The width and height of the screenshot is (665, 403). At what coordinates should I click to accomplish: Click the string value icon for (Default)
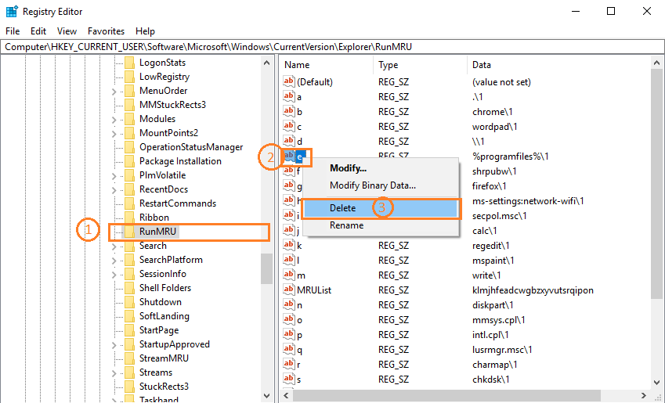coord(289,81)
